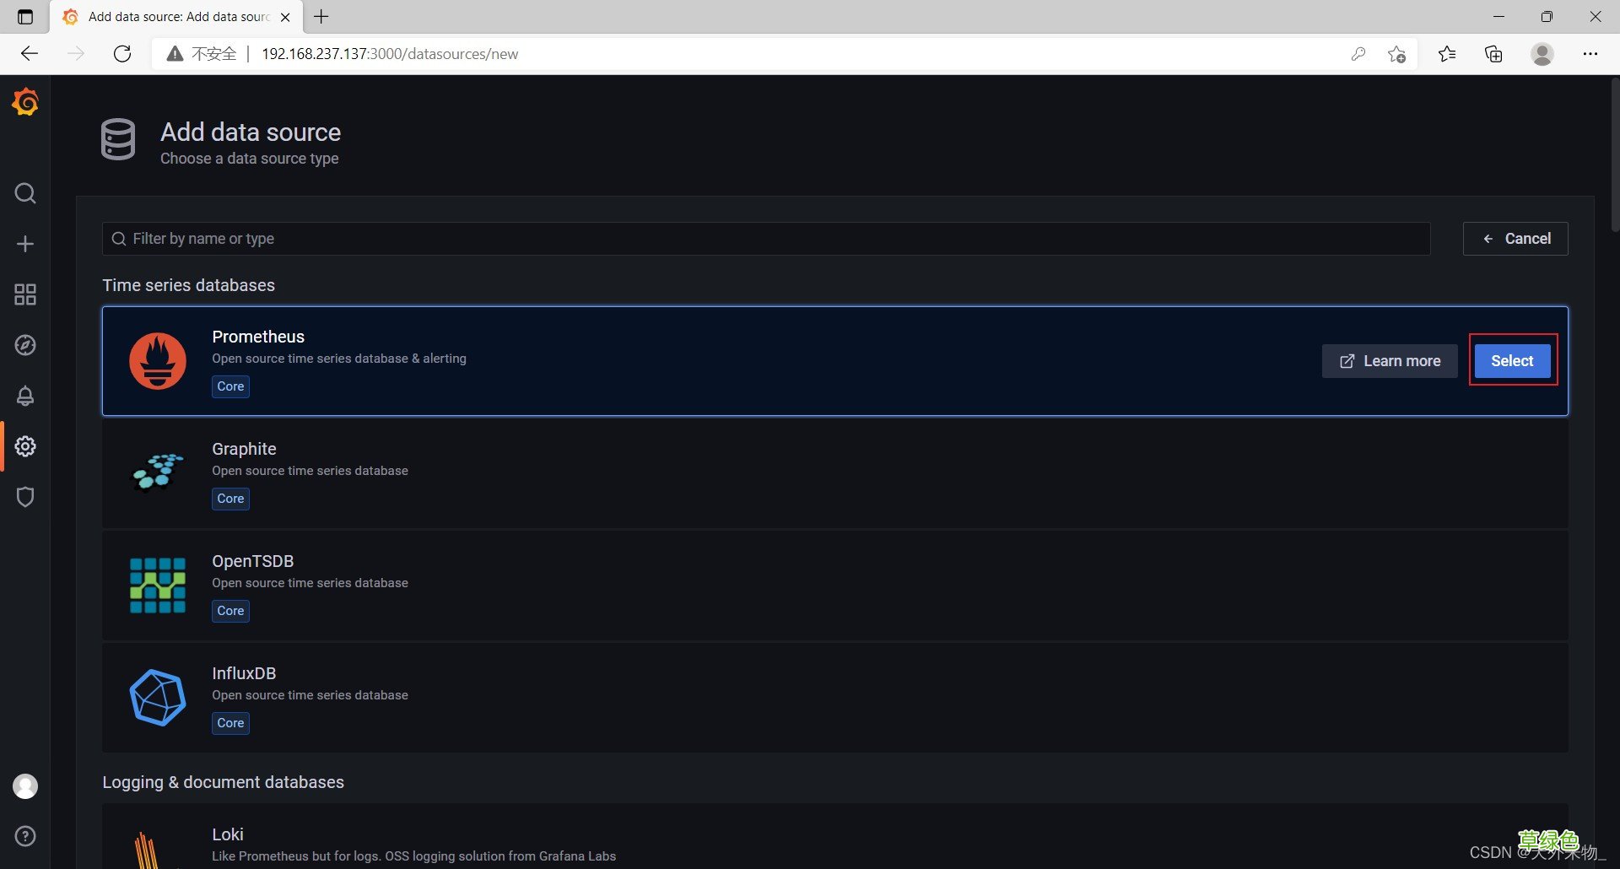Click the database icon beside page title
This screenshot has width=1620, height=869.
coord(118,139)
